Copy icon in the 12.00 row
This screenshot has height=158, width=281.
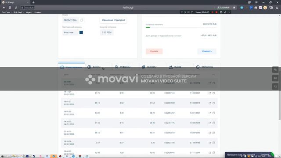214,153
